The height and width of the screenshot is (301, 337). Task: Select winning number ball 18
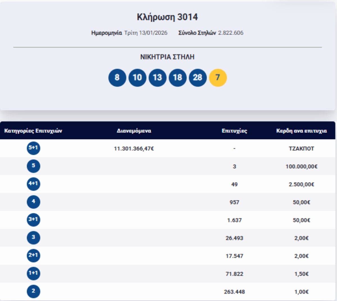click(x=177, y=78)
